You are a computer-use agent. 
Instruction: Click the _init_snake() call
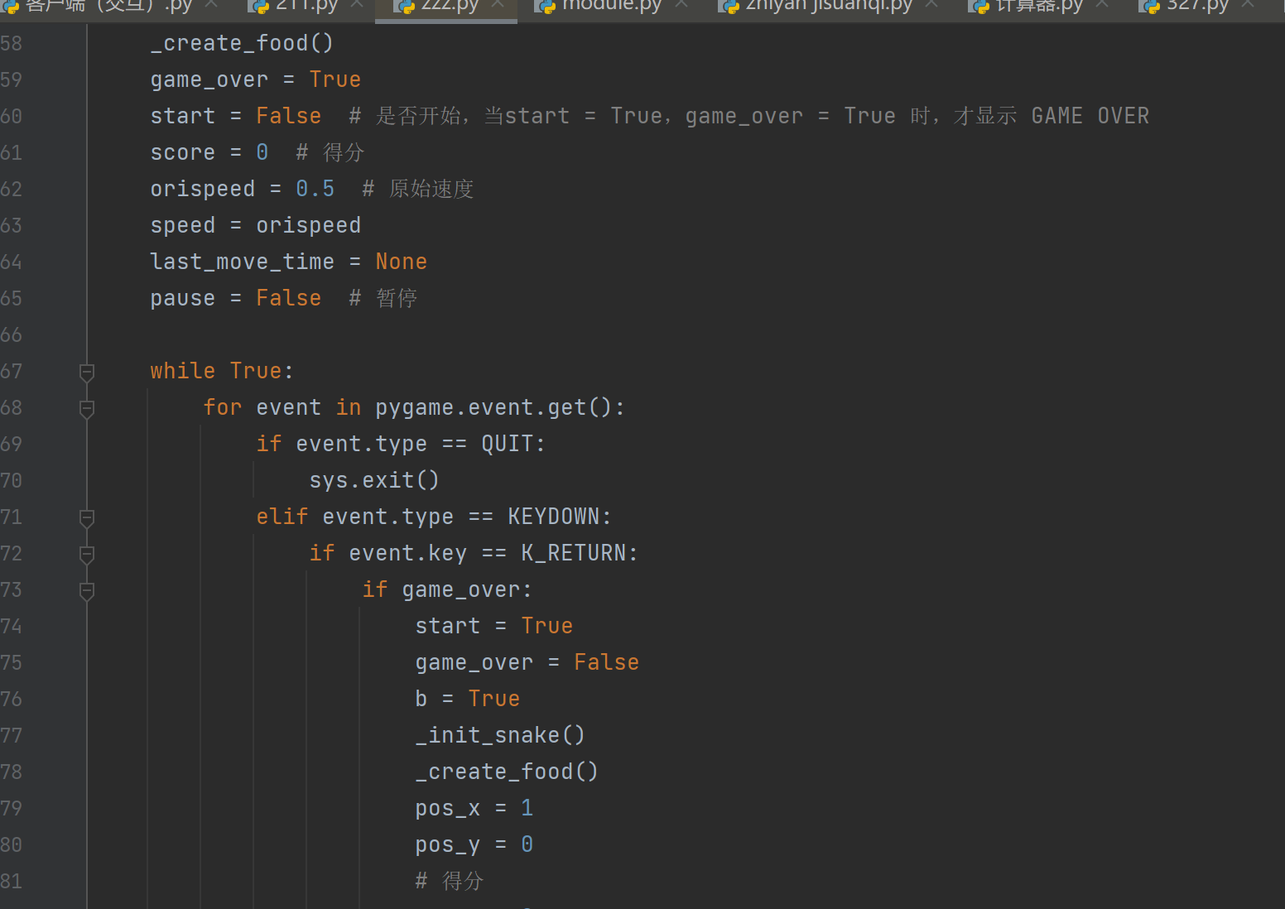500,735
